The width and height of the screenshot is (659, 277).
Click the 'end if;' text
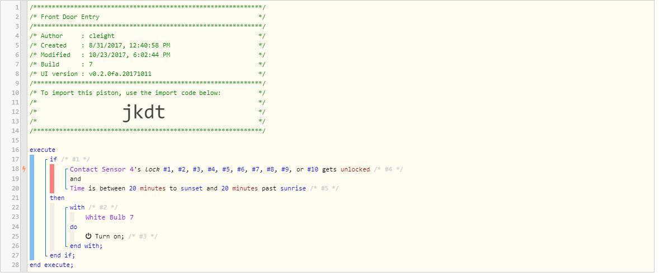point(63,255)
